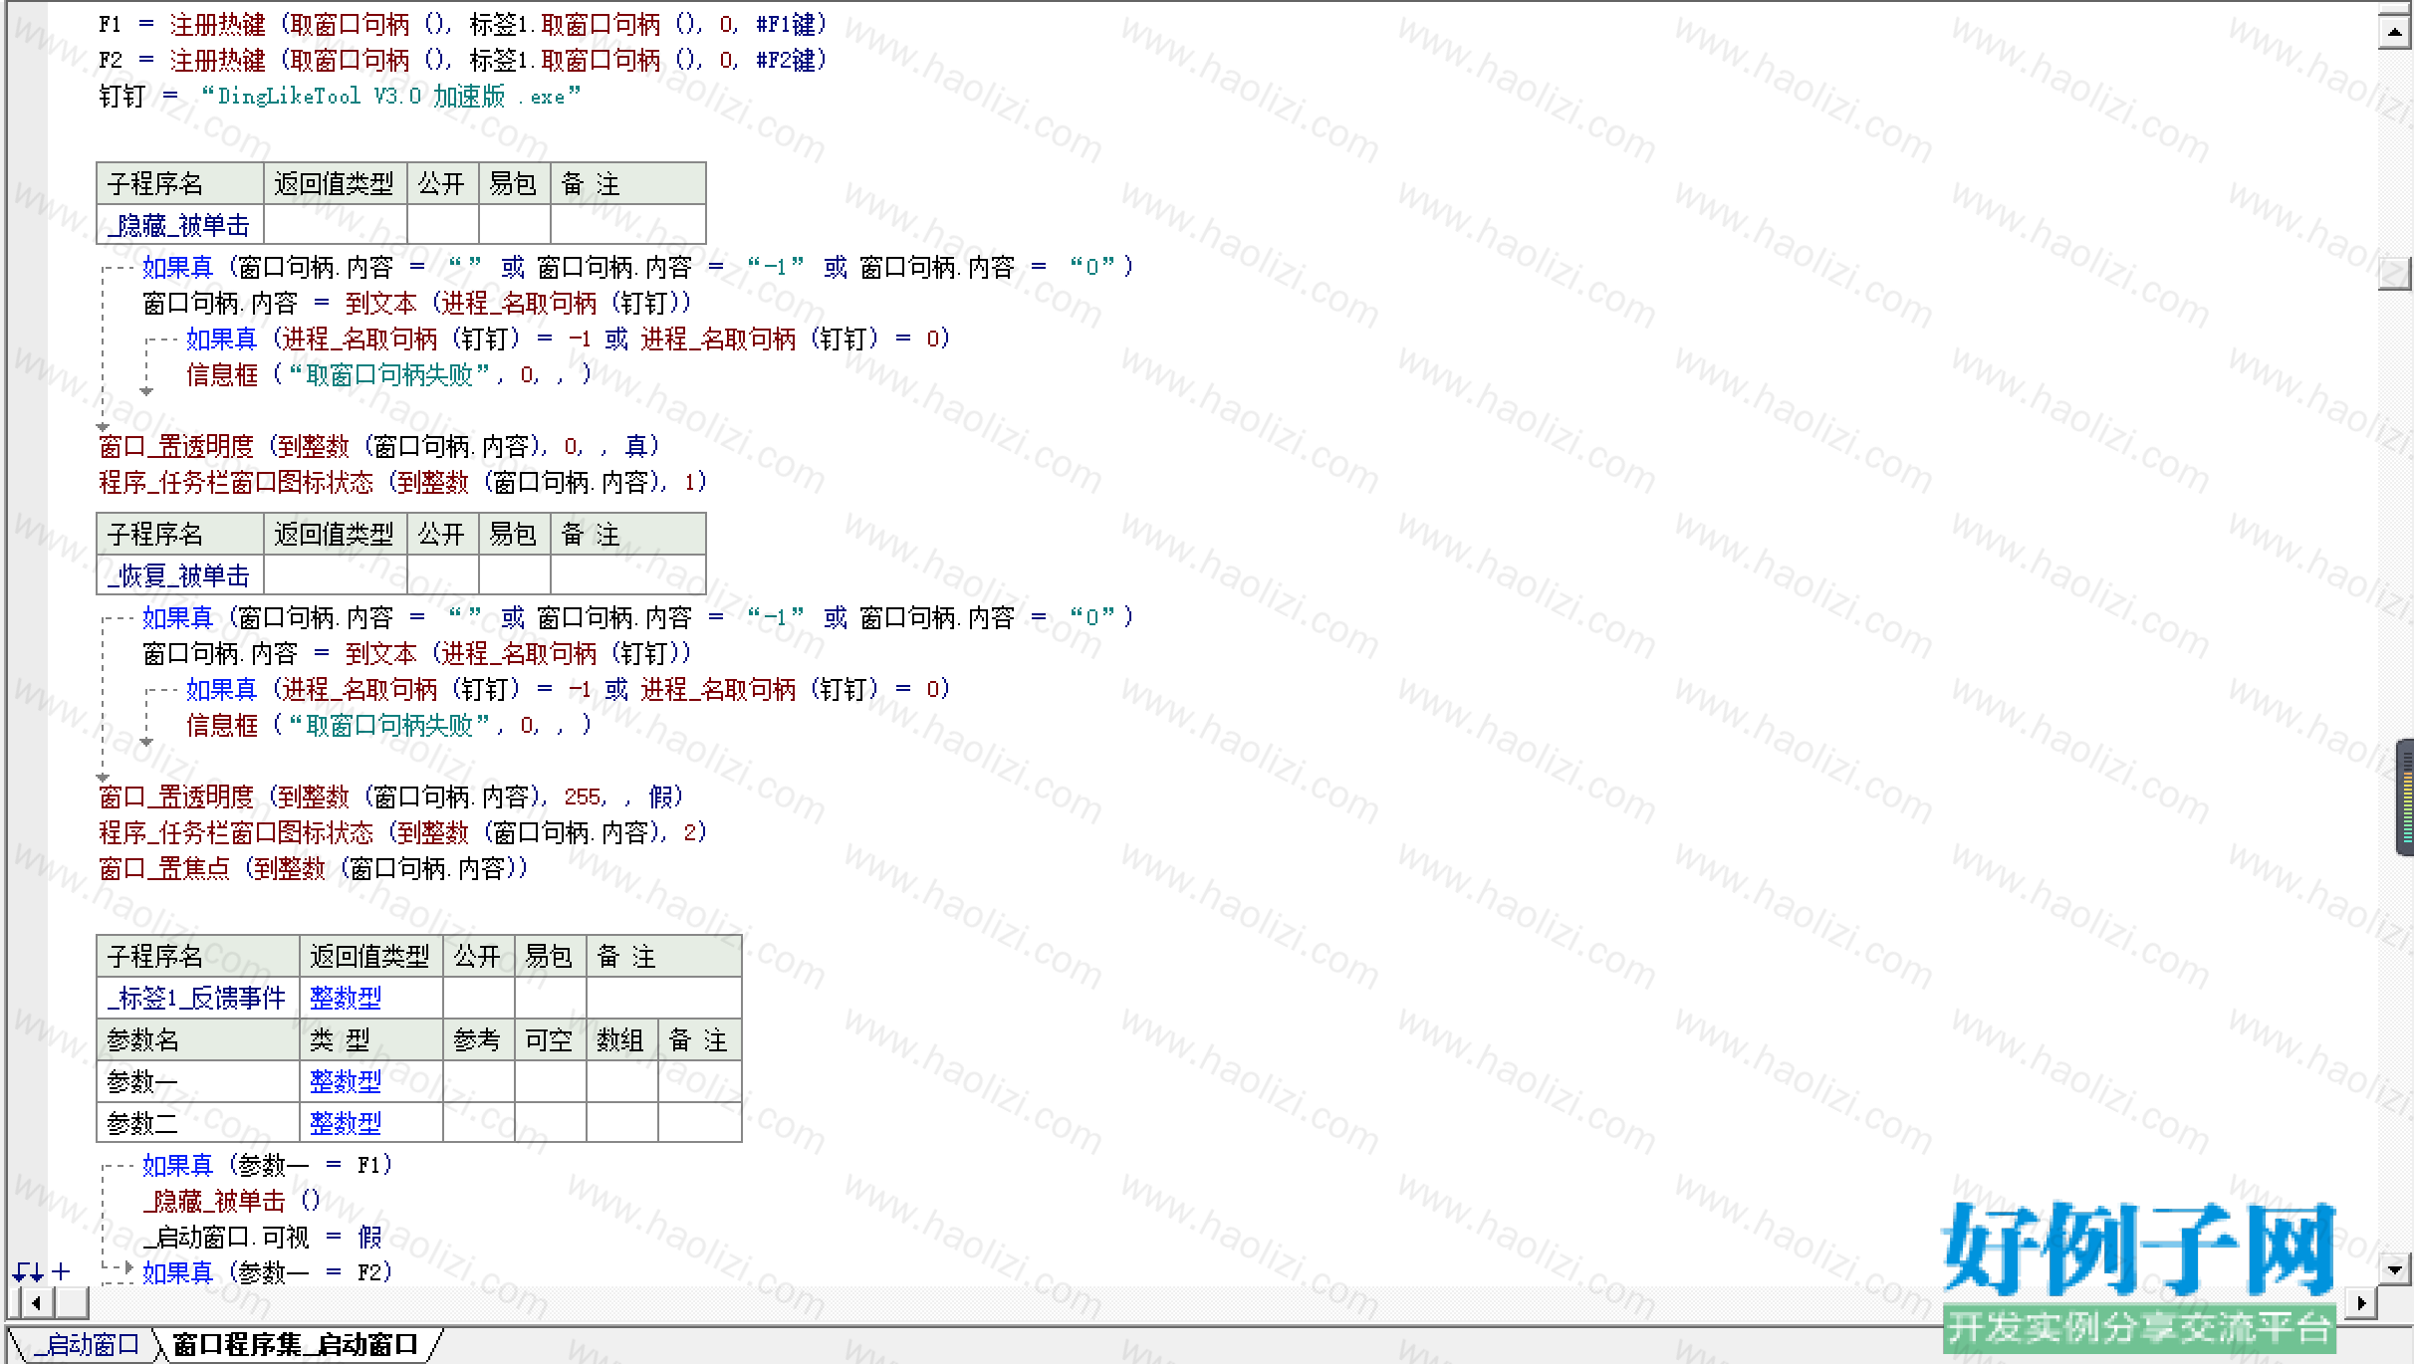Click the _标签1_反馈事件 subroutine name cell
Viewport: 2414px width, 1364px height.
198,998
